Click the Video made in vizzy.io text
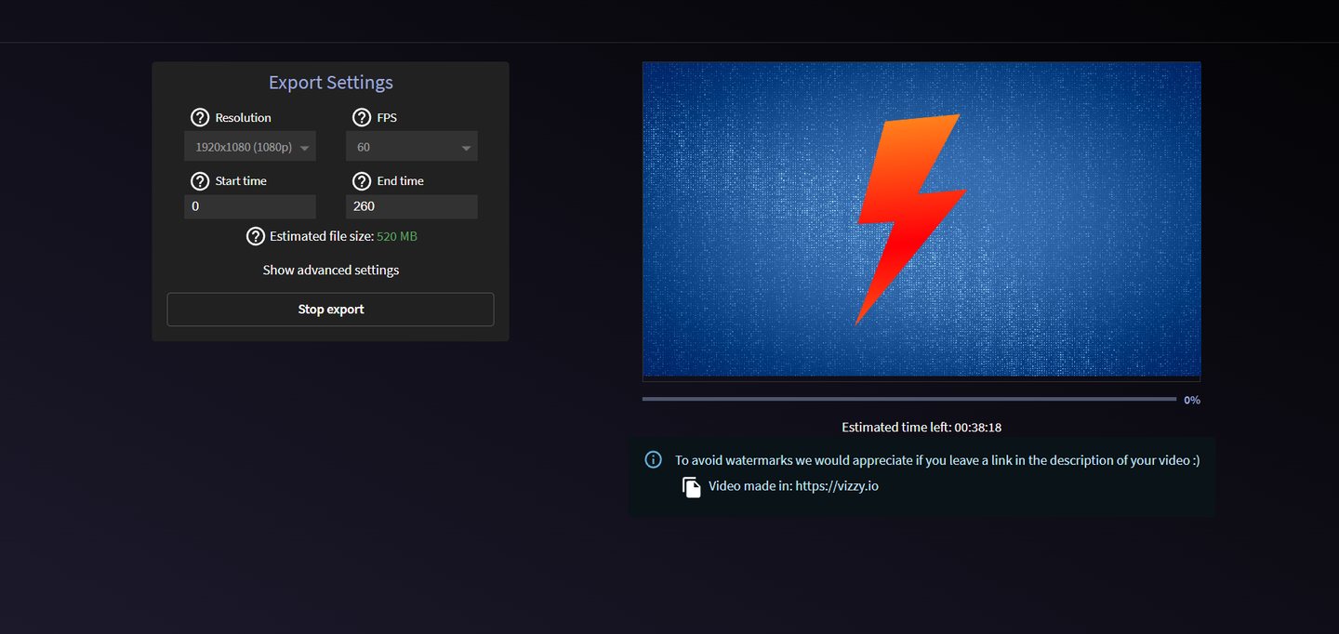Screen dimensions: 1339x634 point(793,486)
